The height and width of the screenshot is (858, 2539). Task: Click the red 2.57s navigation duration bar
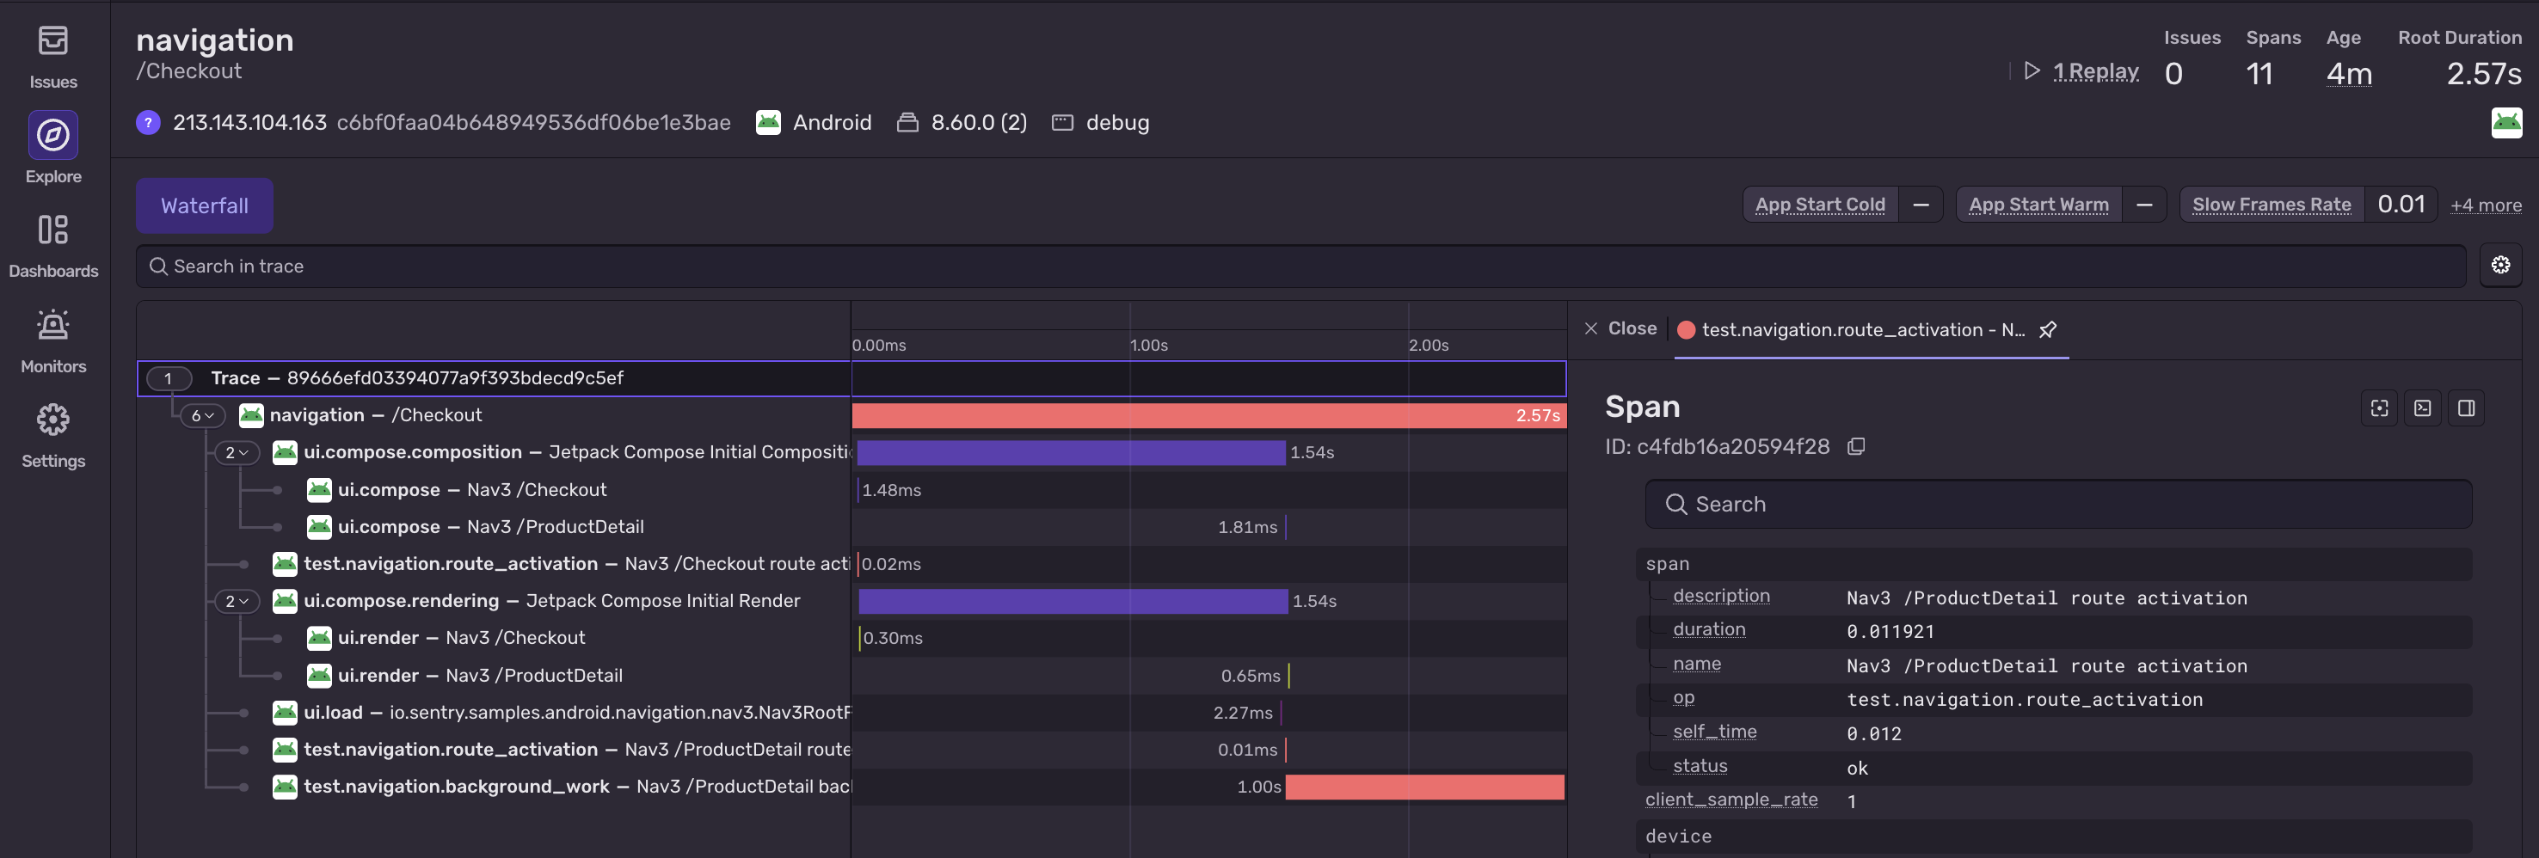tap(1208, 416)
